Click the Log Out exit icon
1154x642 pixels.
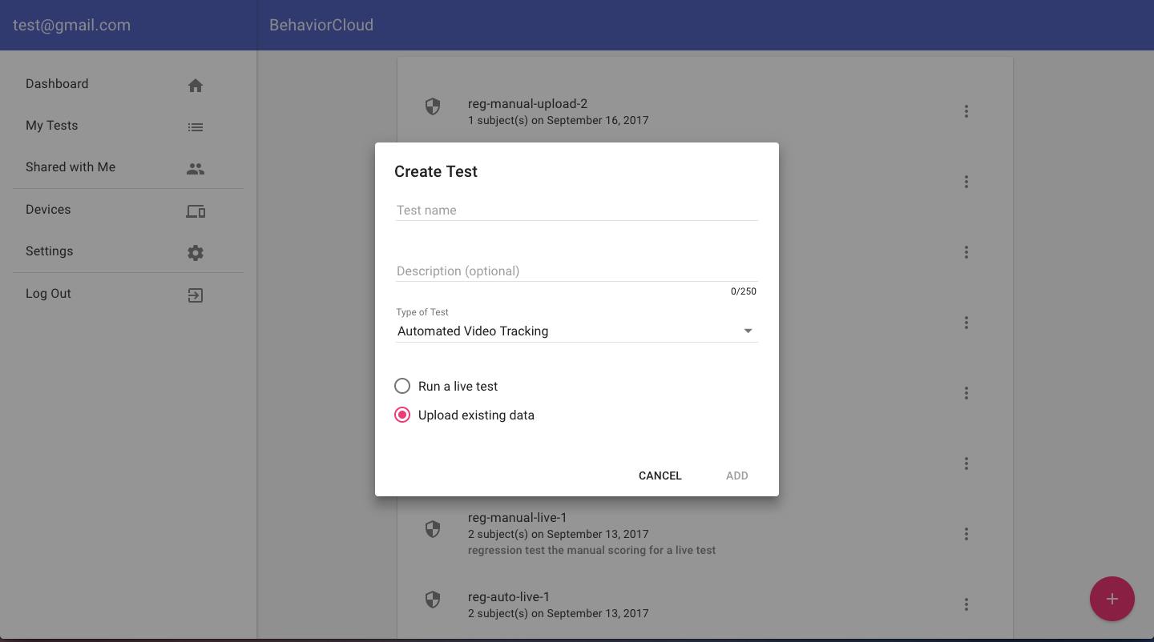tap(196, 295)
